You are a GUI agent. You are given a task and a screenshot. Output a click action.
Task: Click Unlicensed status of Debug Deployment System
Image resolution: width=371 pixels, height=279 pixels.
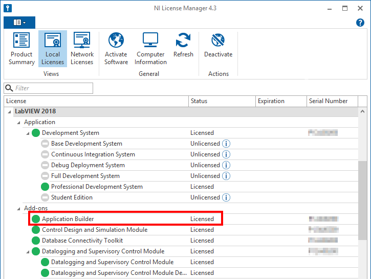point(205,165)
